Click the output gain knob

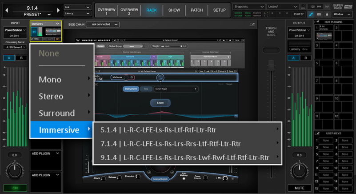[x=299, y=170]
